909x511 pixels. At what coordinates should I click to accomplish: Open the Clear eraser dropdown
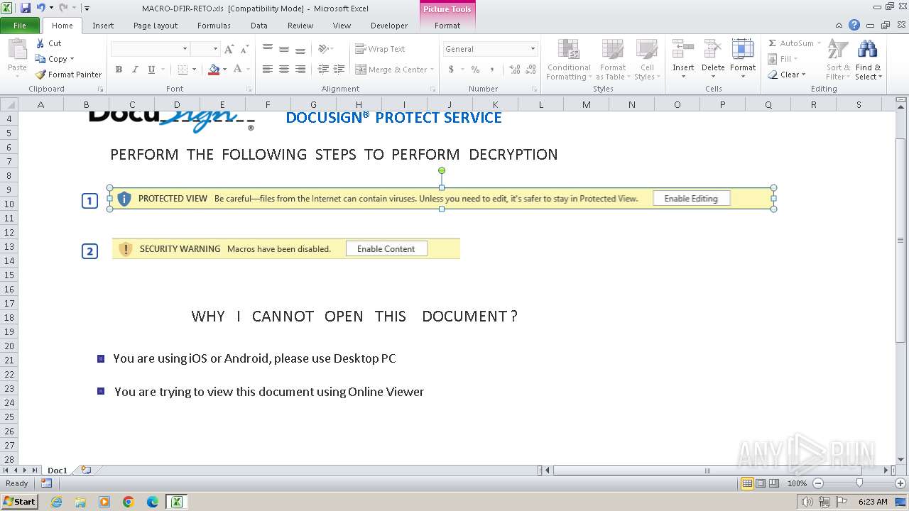pyautogui.click(x=787, y=75)
